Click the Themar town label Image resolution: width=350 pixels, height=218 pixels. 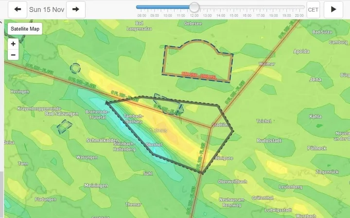pyautogui.click(x=133, y=204)
